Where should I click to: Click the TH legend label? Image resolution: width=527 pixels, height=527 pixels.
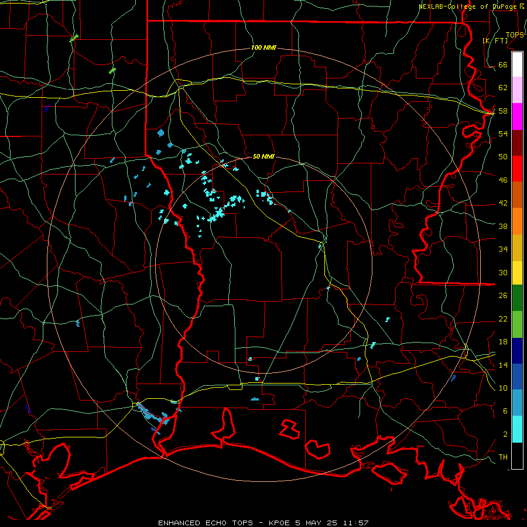point(503,457)
